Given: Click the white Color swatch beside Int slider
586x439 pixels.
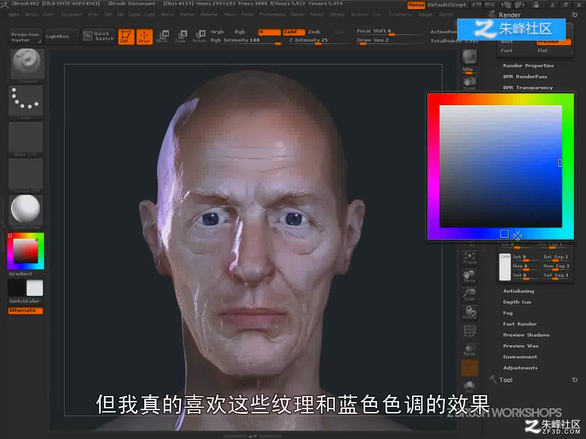Looking at the screenshot, I should (505, 267).
